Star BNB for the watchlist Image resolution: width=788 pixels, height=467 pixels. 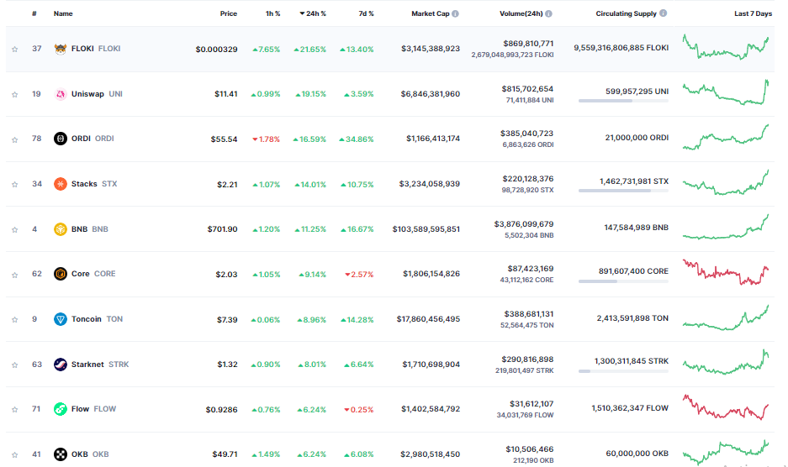point(14,229)
